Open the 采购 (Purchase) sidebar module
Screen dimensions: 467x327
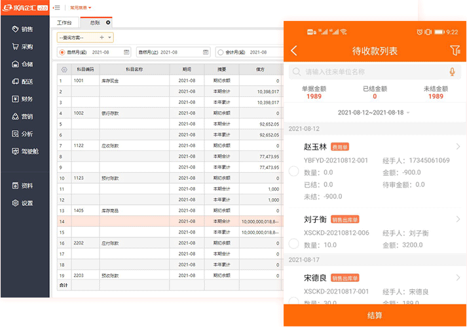pyautogui.click(x=23, y=47)
